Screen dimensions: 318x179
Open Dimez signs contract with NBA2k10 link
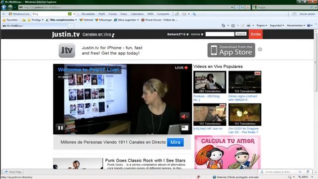243,98
